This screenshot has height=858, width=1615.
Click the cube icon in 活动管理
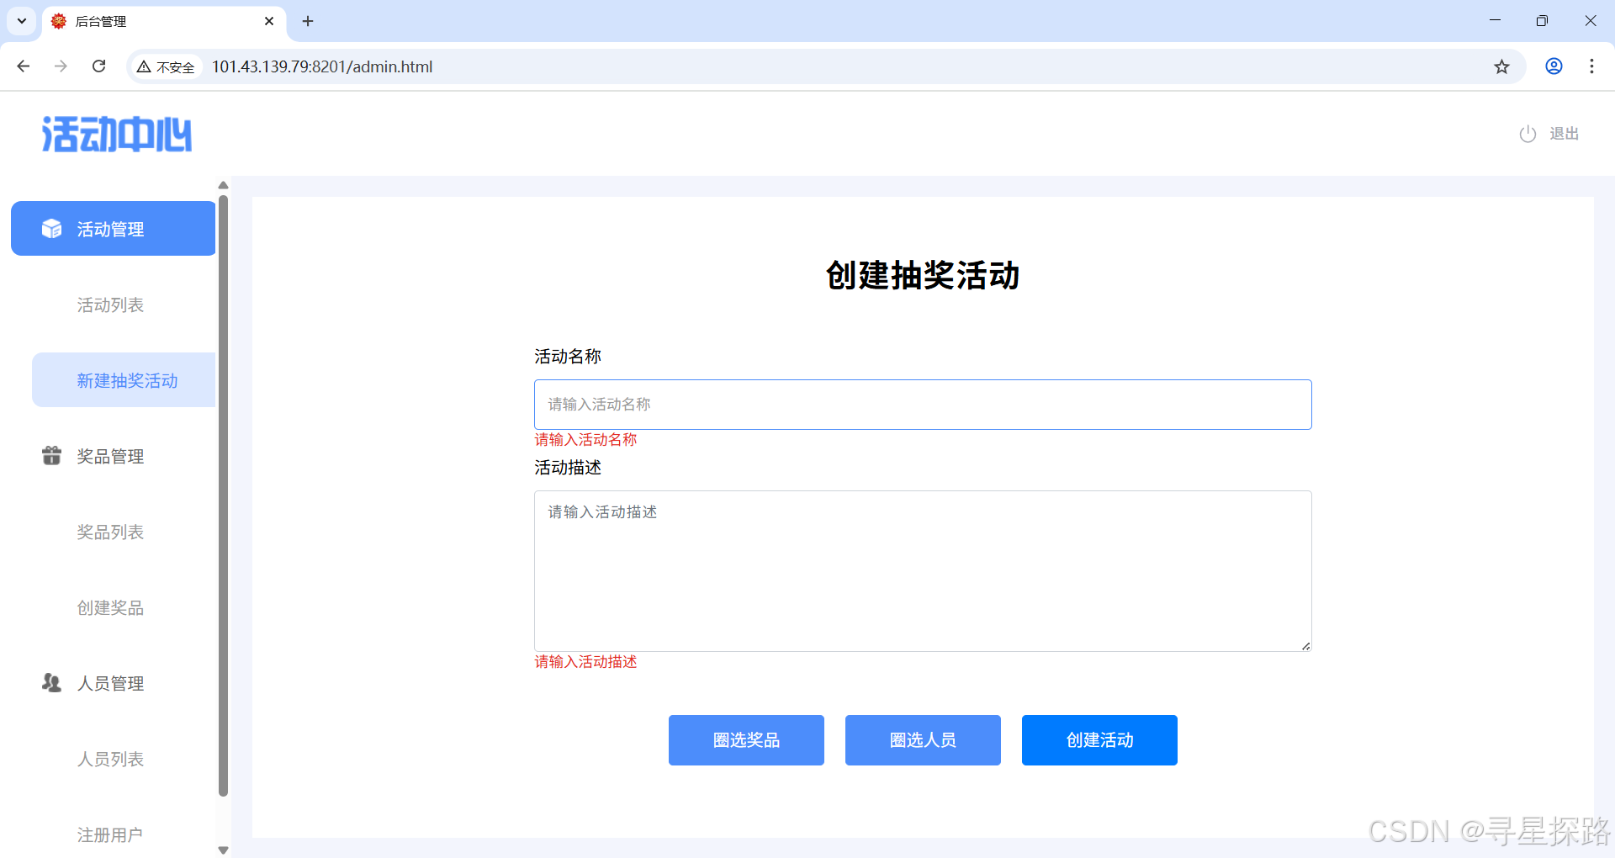point(51,229)
